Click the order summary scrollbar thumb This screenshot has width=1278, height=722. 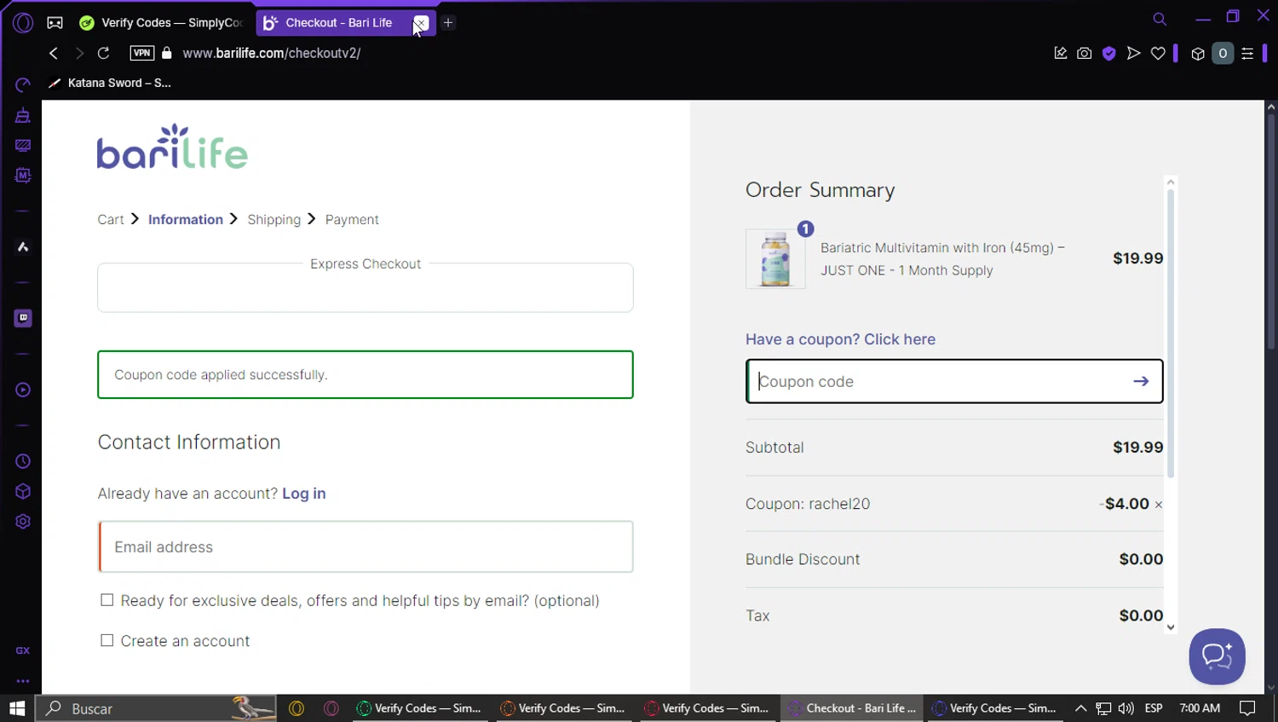pos(1171,332)
